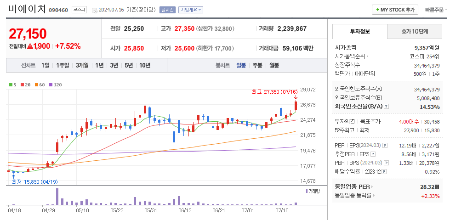Follow the arrow beside 동일업종 PER
This screenshot has height=220, width=450.
(x=372, y=187)
